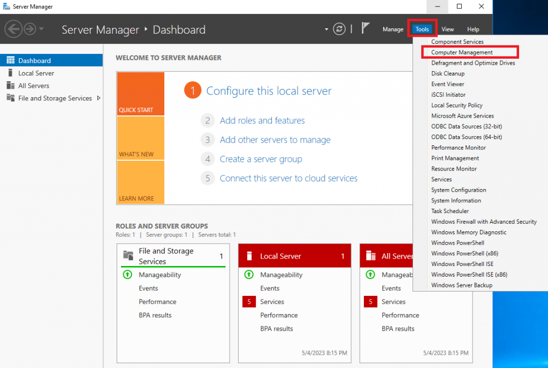
Task: Click the All Servers tile icon
Action: [370, 256]
